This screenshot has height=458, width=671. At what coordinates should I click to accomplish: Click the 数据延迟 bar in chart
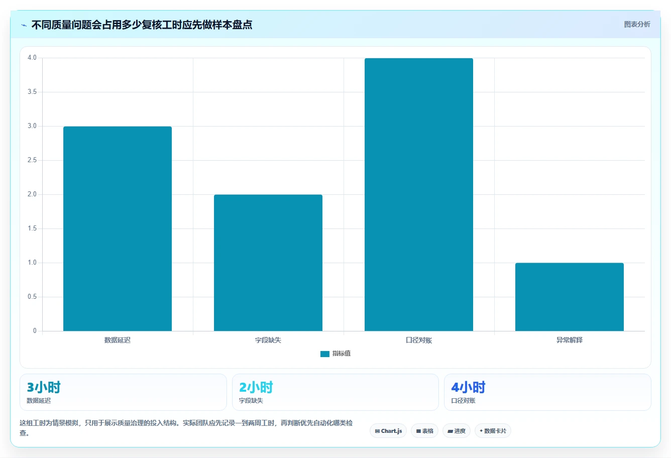(118, 228)
